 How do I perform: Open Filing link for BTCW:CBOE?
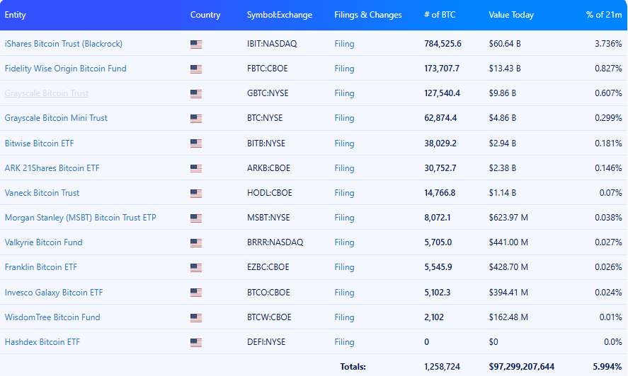tap(344, 317)
